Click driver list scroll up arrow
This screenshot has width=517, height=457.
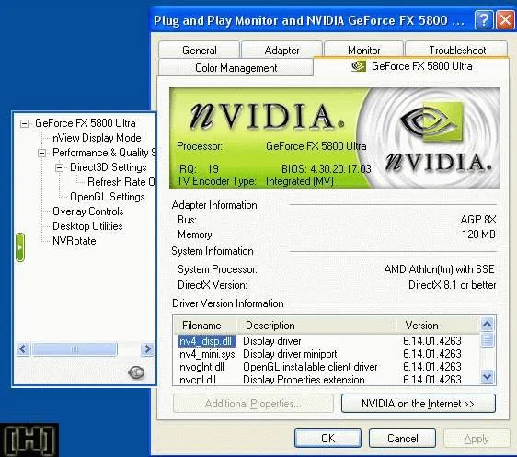tap(488, 325)
